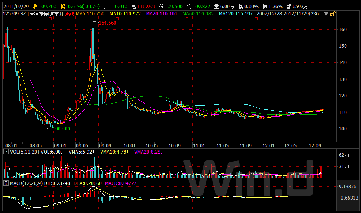
Task: Open the VOL indicator help question mark
Action: [5, 152]
